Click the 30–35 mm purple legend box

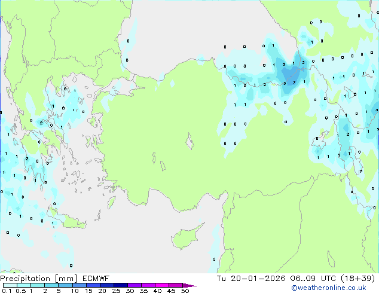click(135, 285)
